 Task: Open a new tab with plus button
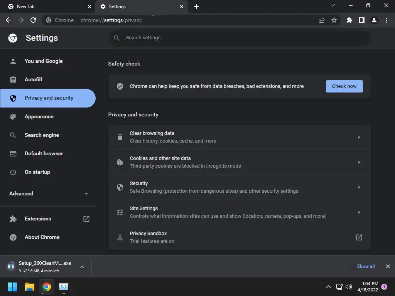tap(196, 7)
